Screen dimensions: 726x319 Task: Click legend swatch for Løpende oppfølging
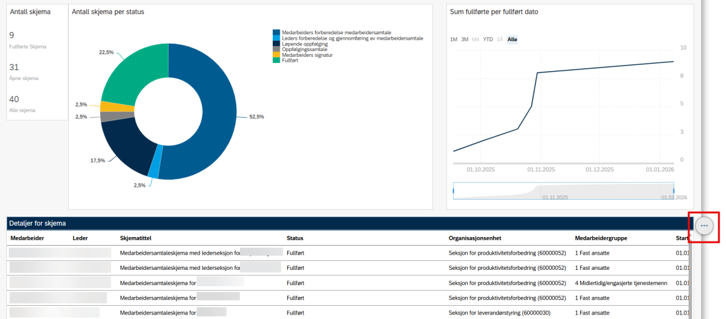[277, 44]
